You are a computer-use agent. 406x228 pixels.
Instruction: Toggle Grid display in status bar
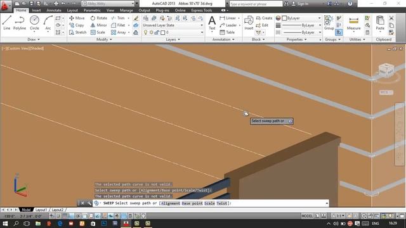(x=65, y=216)
